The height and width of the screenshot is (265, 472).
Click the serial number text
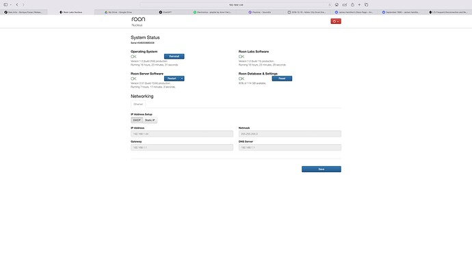point(142,43)
